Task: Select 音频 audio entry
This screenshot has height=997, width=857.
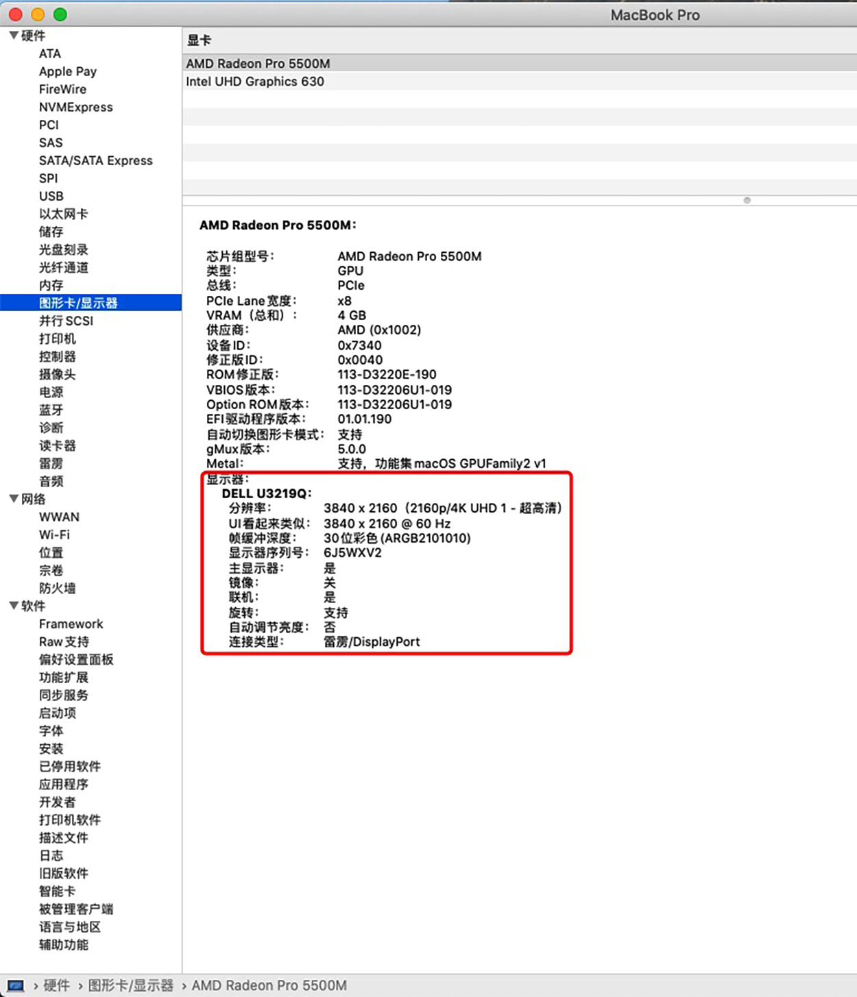Action: pyautogui.click(x=51, y=481)
